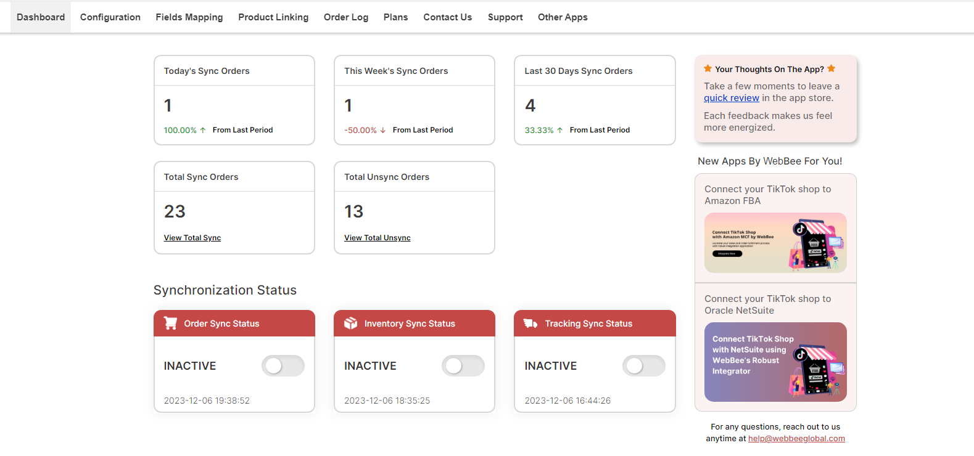This screenshot has height=456, width=974.
Task: Click the truck icon in Tracking Sync Status
Action: point(530,323)
